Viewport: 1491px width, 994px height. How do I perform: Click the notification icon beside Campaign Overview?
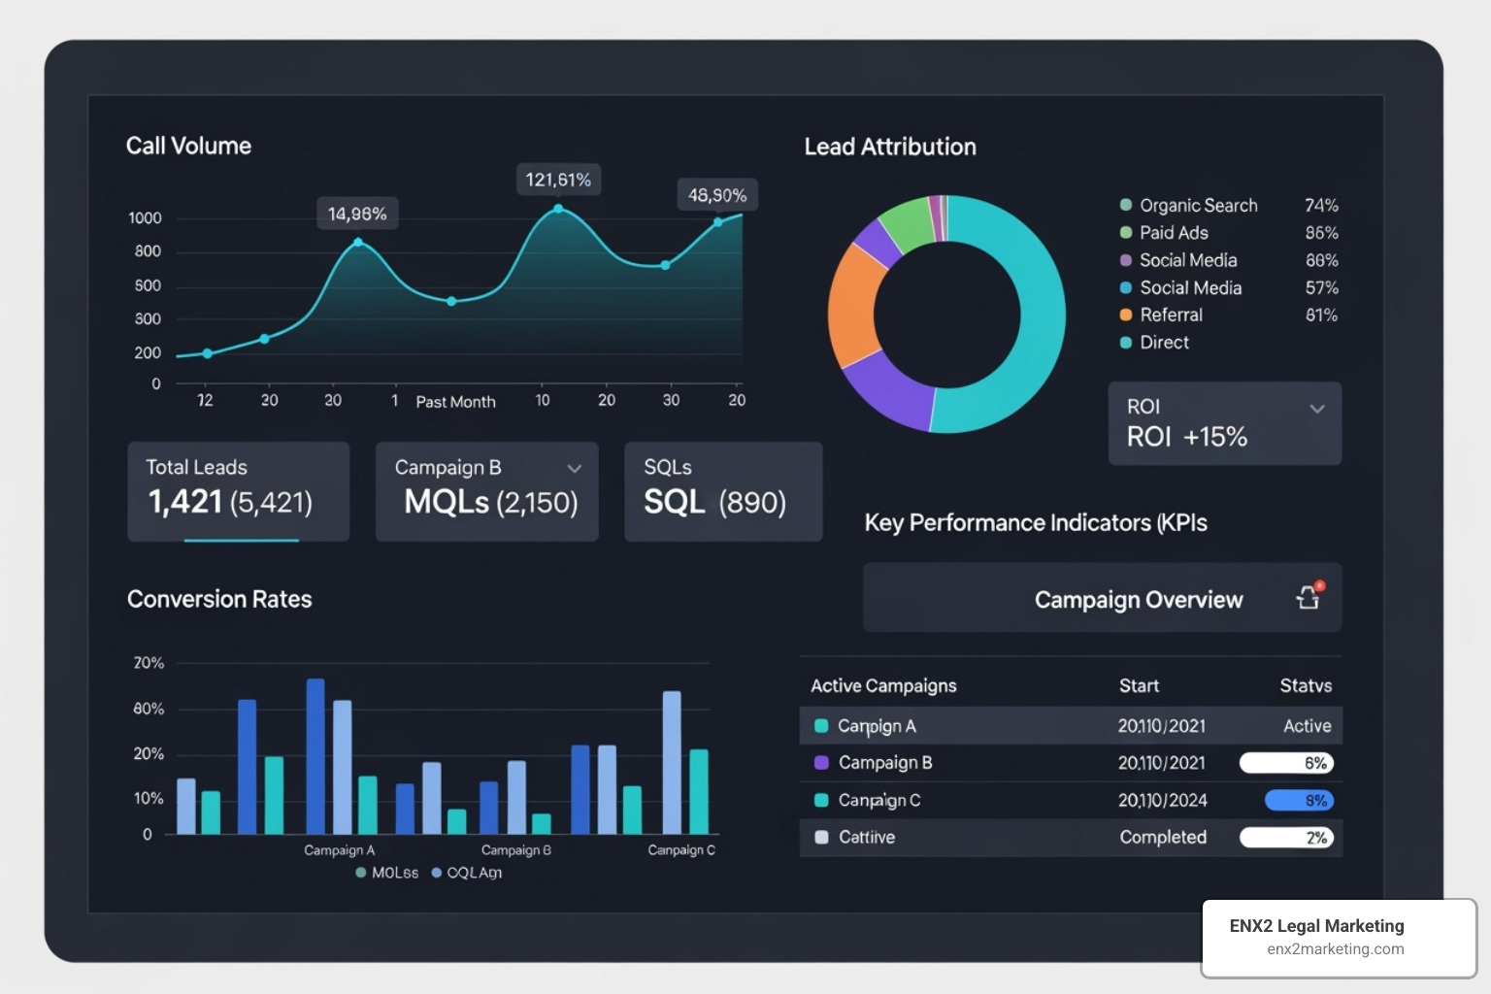pos(1309,598)
